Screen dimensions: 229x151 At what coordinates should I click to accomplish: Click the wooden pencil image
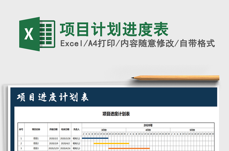[x=175, y=78]
